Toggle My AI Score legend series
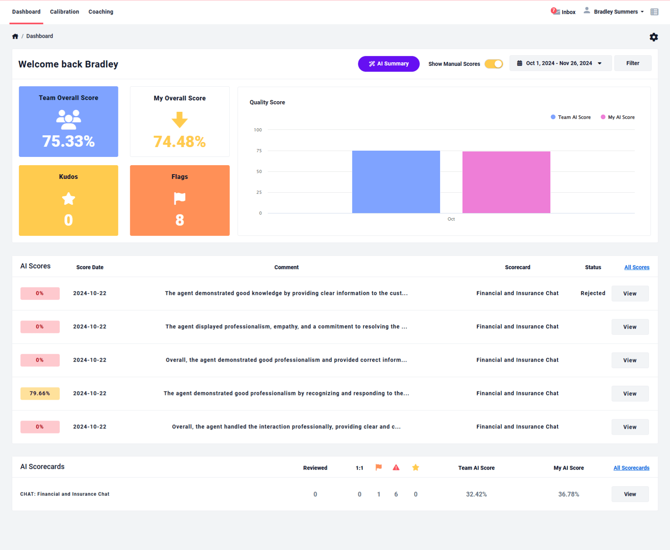670x550 pixels. (618, 117)
